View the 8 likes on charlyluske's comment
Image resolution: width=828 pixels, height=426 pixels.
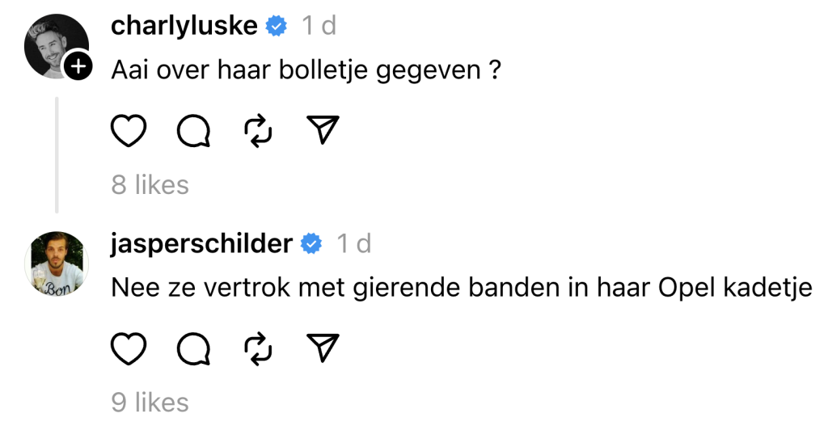pos(150,185)
